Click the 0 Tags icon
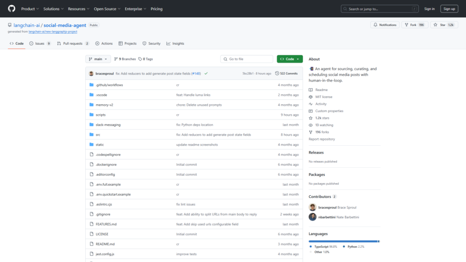Viewport: 466px width, 262px height. [x=140, y=59]
